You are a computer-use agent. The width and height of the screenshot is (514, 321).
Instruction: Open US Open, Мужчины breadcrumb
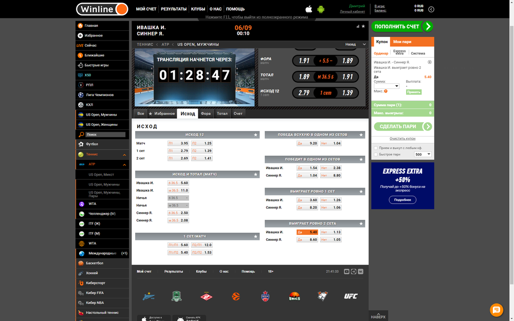tap(198, 45)
